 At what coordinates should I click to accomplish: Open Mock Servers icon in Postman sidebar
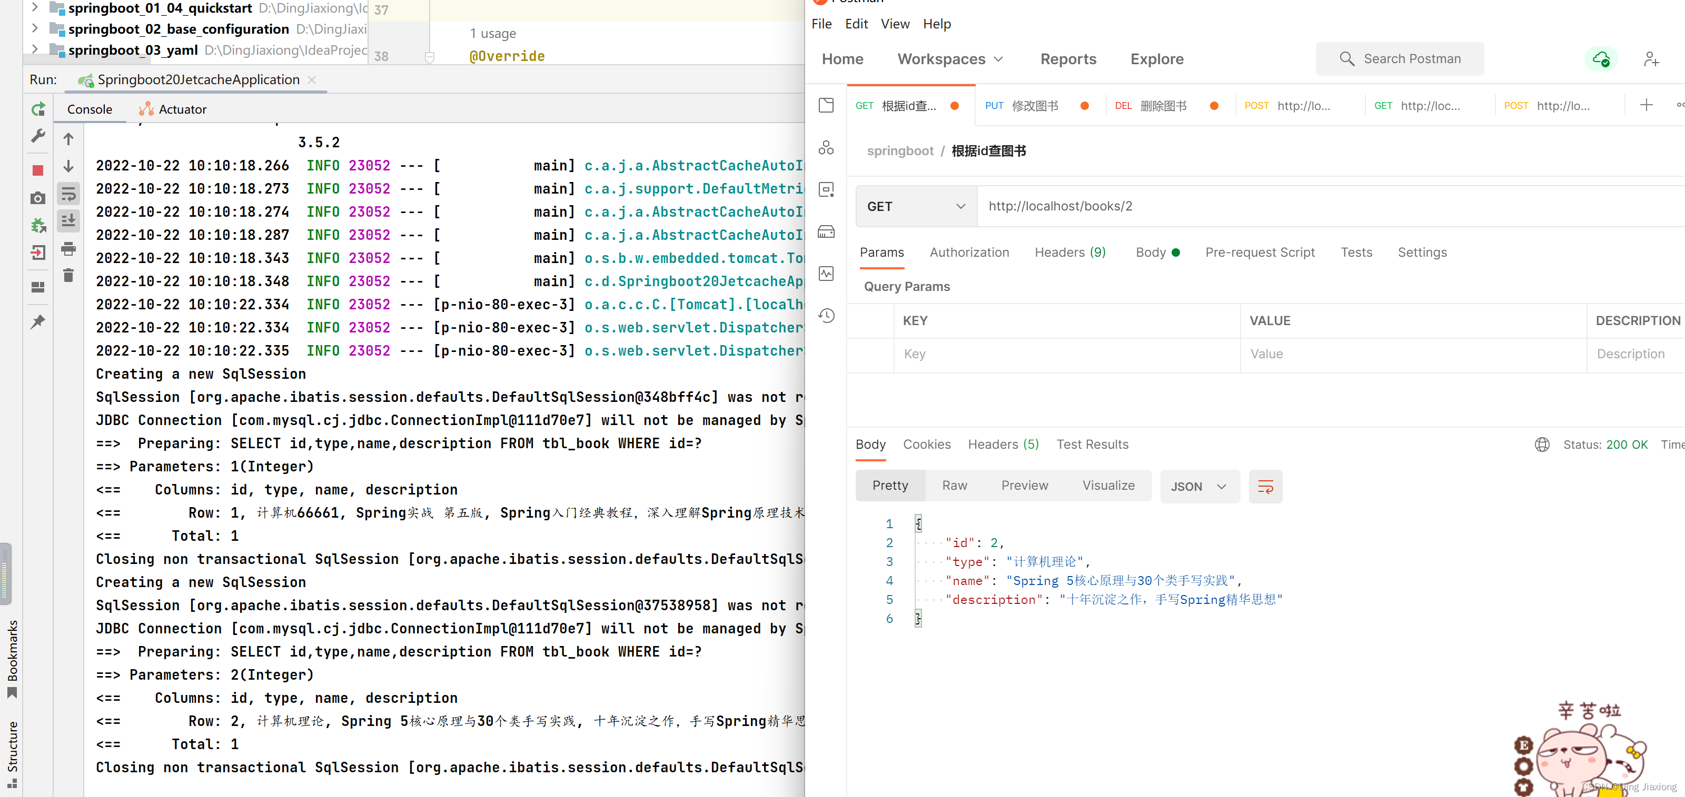point(826,232)
